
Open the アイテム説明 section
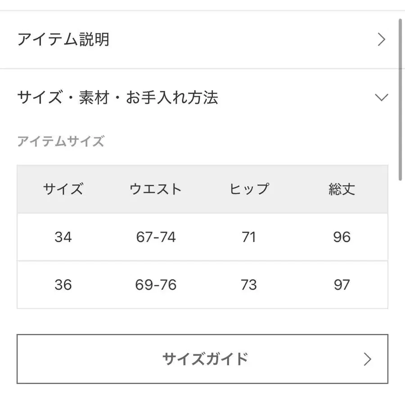pyautogui.click(x=64, y=40)
